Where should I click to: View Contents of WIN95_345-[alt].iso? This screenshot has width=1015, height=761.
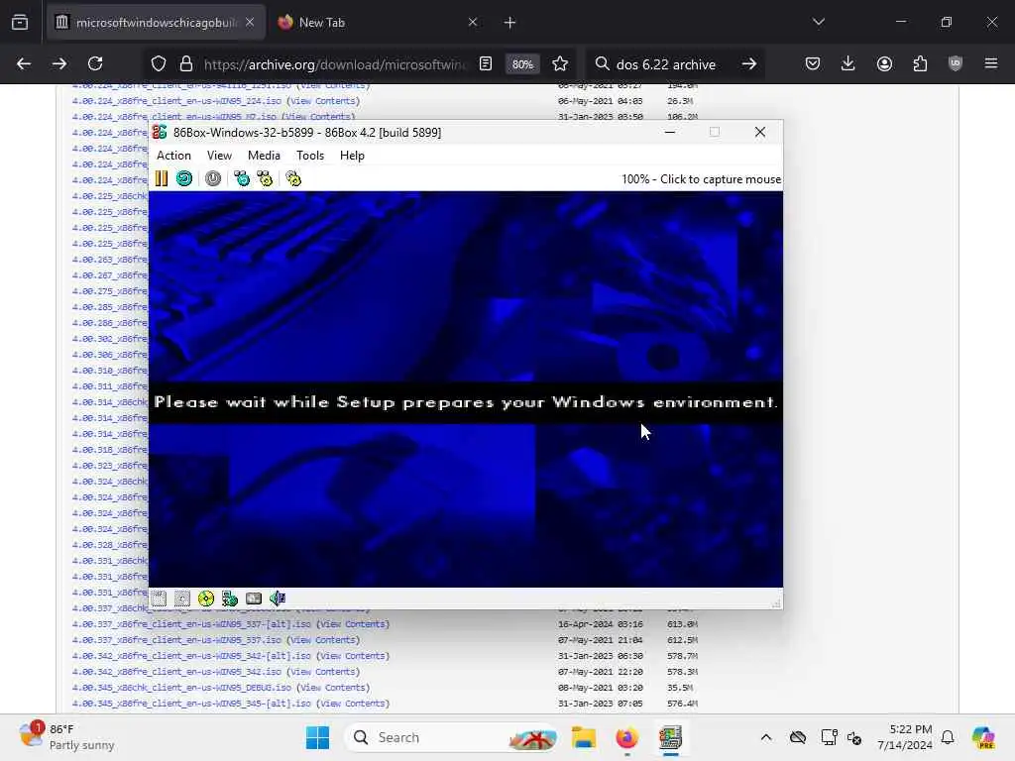353,704
